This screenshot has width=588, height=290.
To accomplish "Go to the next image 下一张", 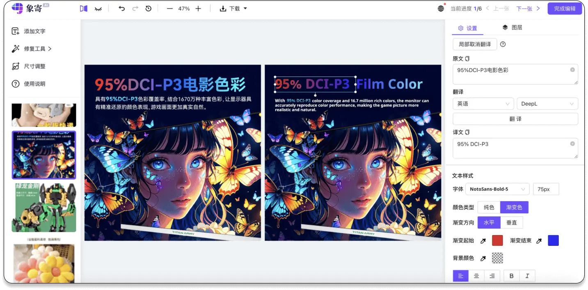I will tap(528, 9).
